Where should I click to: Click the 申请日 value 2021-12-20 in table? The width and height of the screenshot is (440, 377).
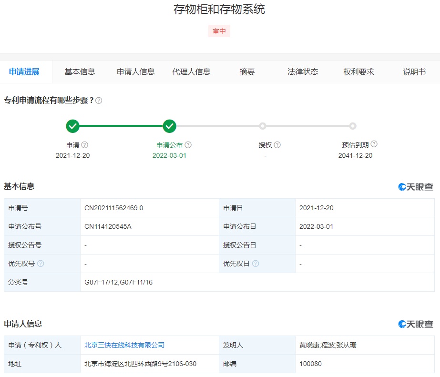[316, 208]
